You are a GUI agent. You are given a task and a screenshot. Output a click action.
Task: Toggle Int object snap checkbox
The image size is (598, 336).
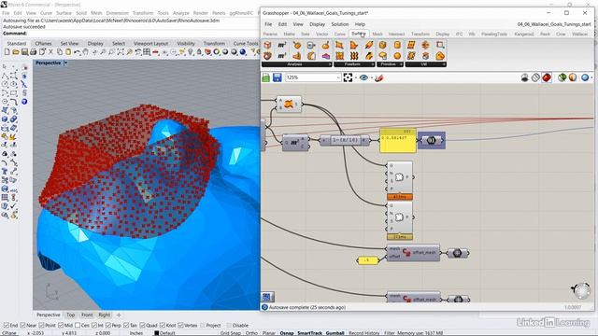93,326
